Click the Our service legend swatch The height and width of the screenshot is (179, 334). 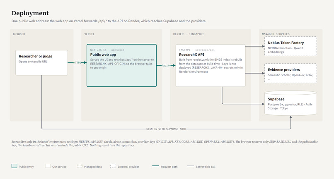coord(48,166)
